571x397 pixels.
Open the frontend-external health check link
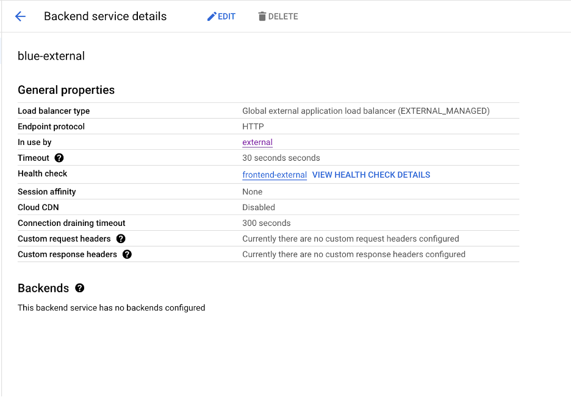275,175
